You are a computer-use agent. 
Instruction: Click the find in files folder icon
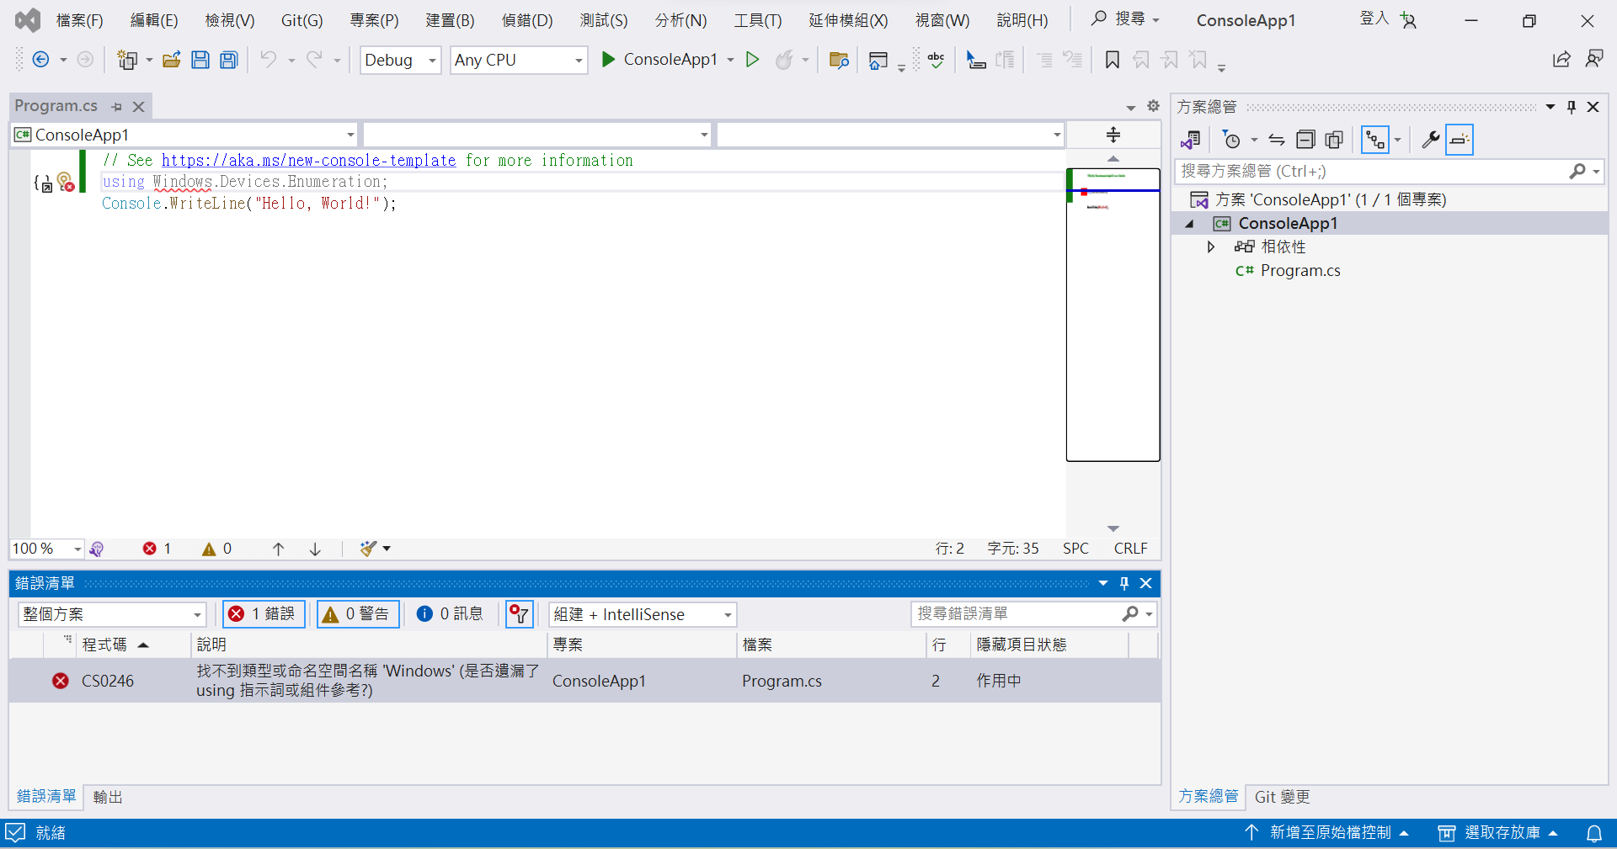point(839,60)
